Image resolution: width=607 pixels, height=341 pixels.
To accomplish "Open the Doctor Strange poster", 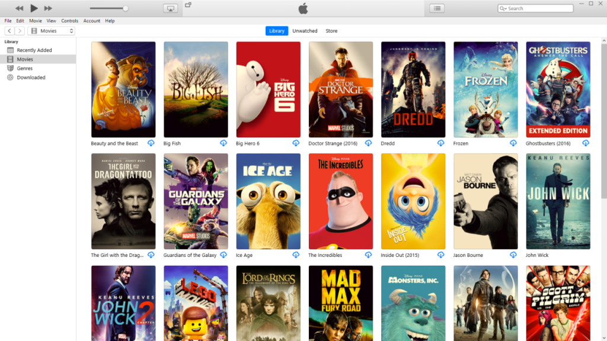I will [341, 90].
